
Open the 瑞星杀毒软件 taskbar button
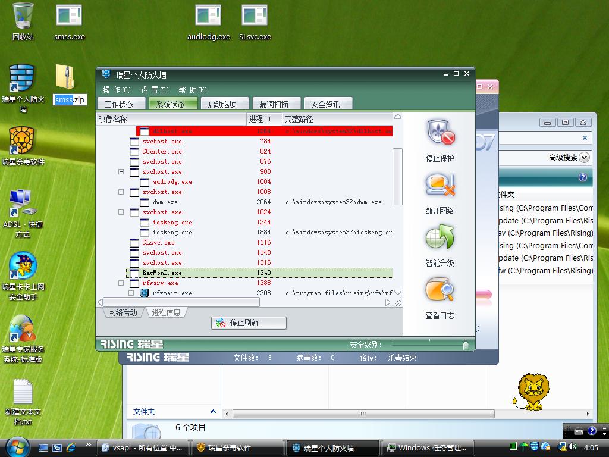pyautogui.click(x=237, y=447)
